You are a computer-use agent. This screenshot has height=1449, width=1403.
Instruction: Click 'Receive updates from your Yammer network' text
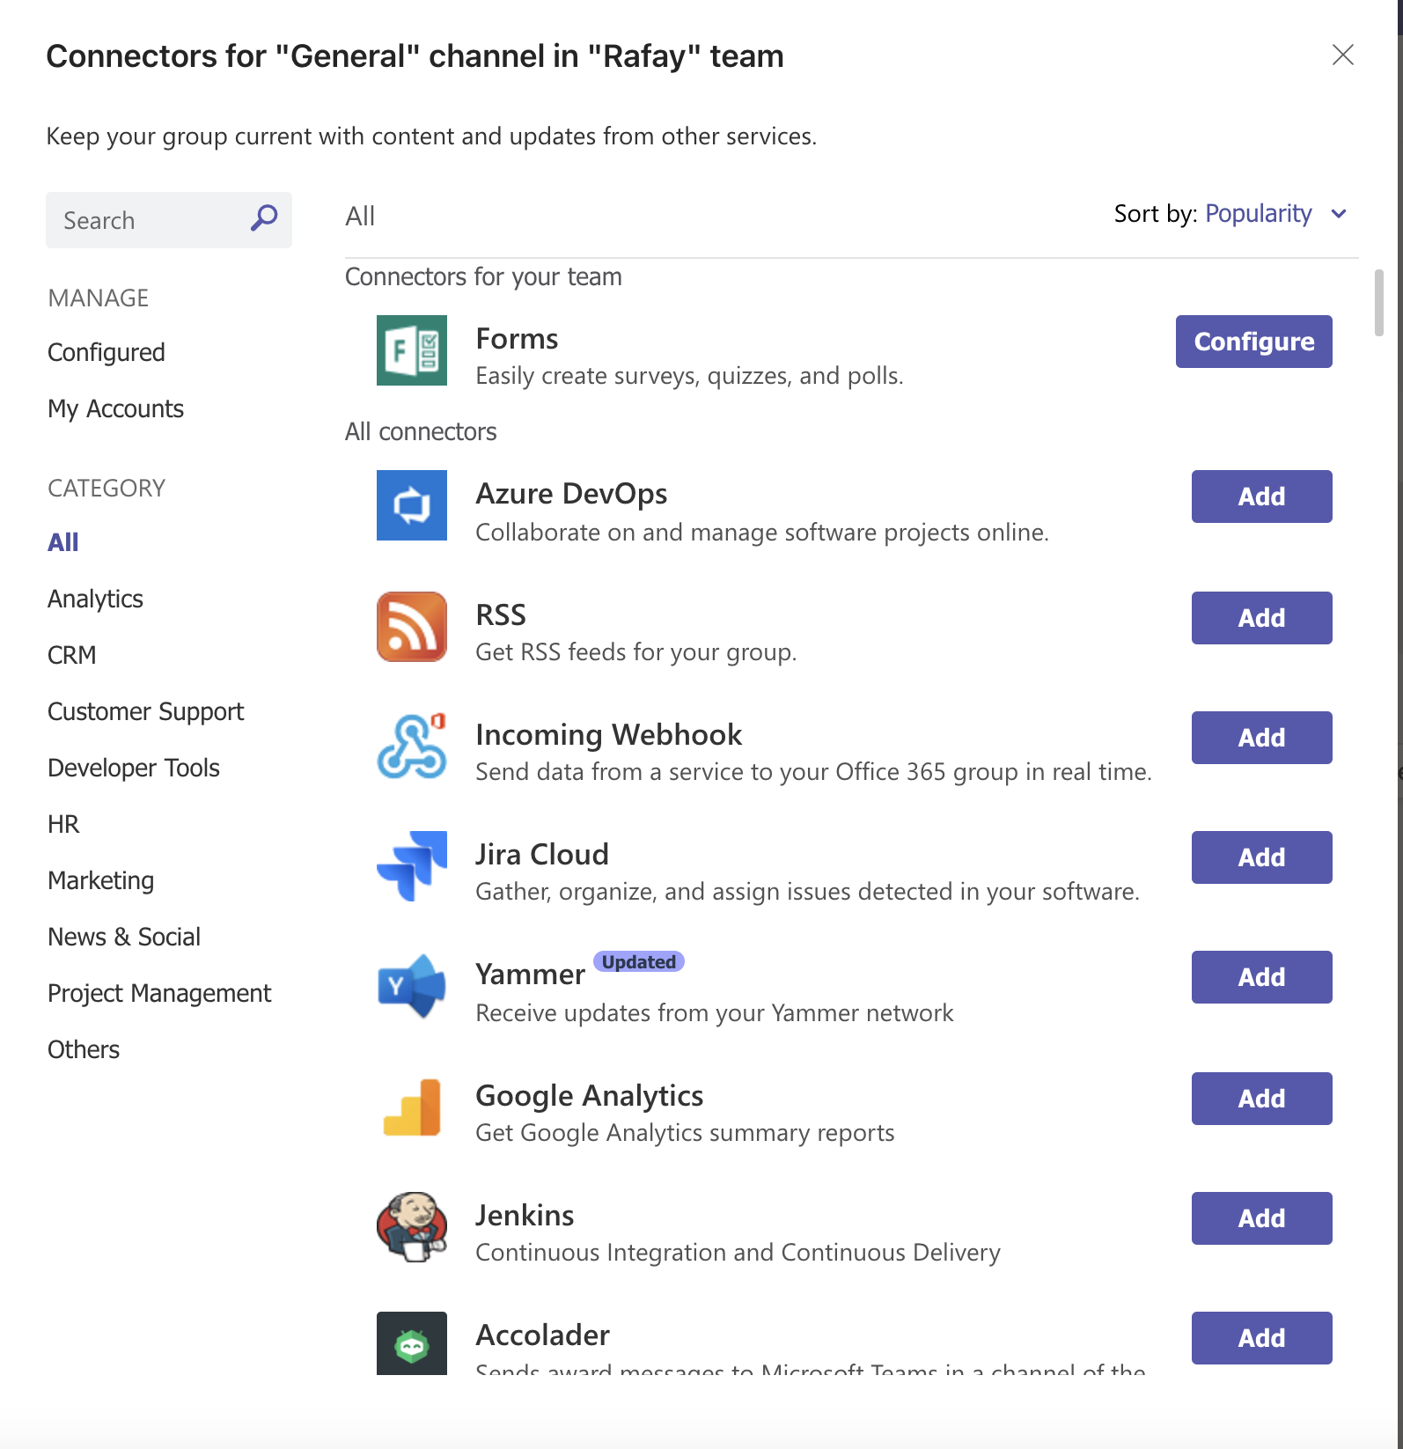pos(715,1013)
